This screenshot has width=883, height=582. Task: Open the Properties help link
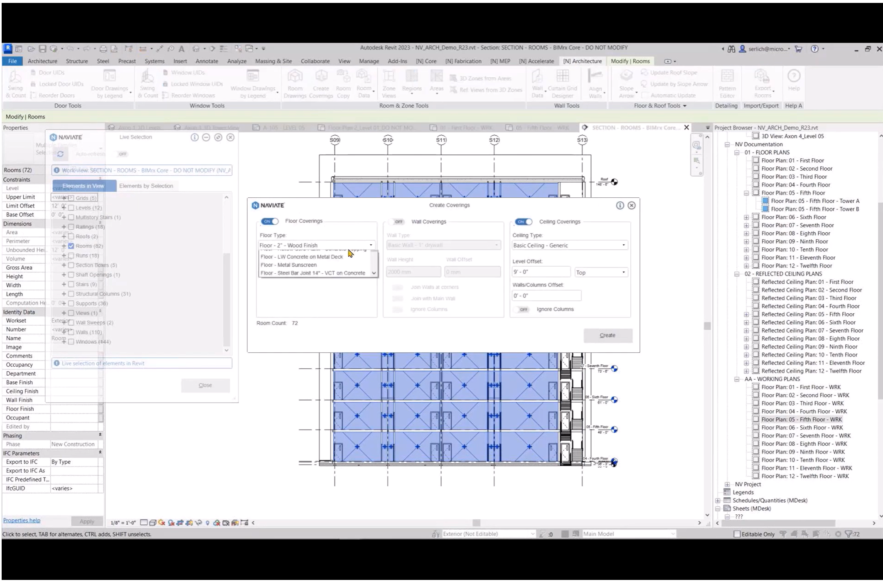click(x=22, y=521)
